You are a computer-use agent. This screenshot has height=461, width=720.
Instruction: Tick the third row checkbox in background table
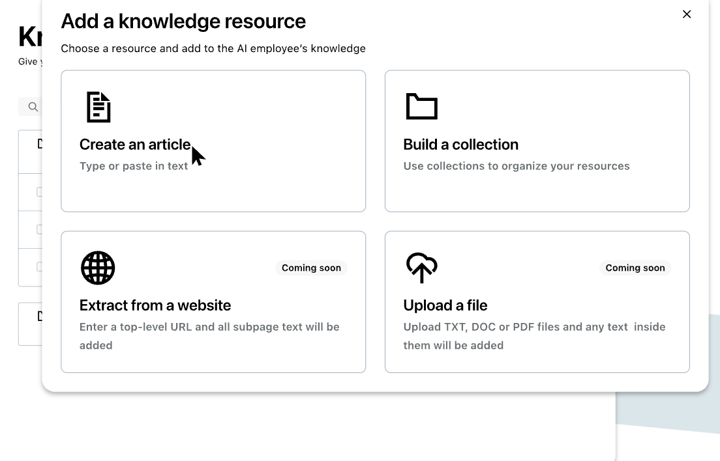coord(39,266)
